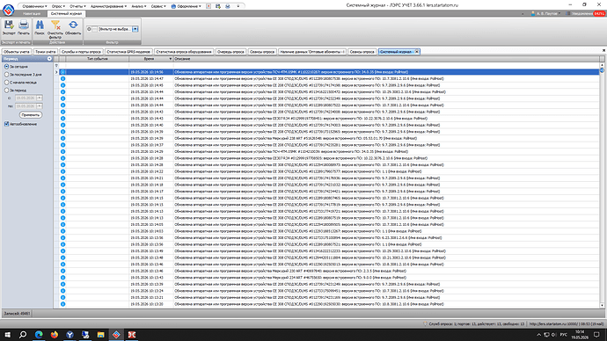Collapse the ribbon arrow near user name

(x=523, y=13)
